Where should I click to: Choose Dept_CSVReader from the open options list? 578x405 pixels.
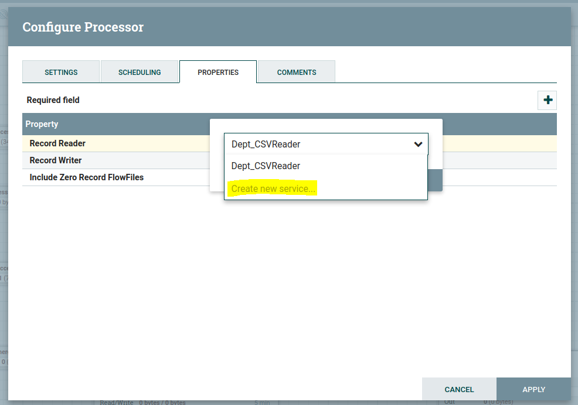[266, 166]
